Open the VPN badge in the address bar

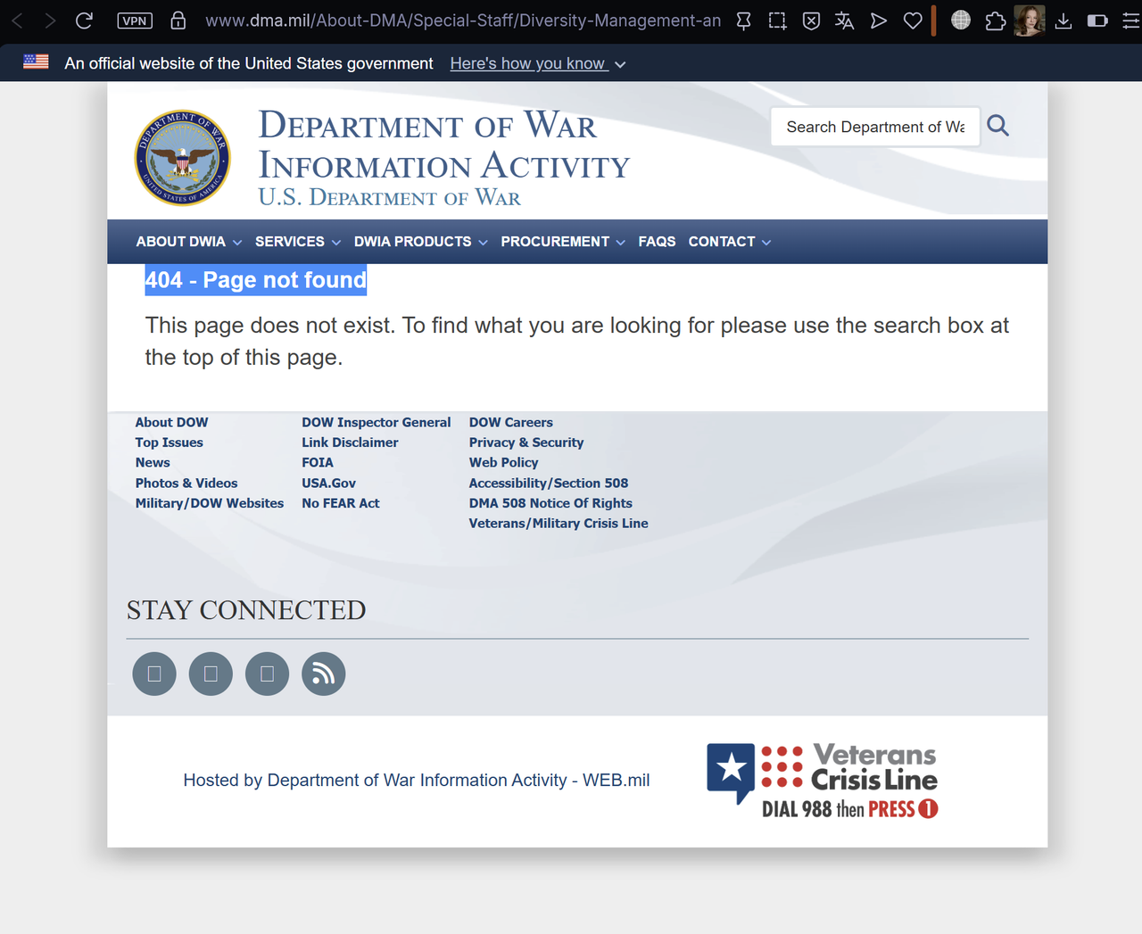pos(135,21)
